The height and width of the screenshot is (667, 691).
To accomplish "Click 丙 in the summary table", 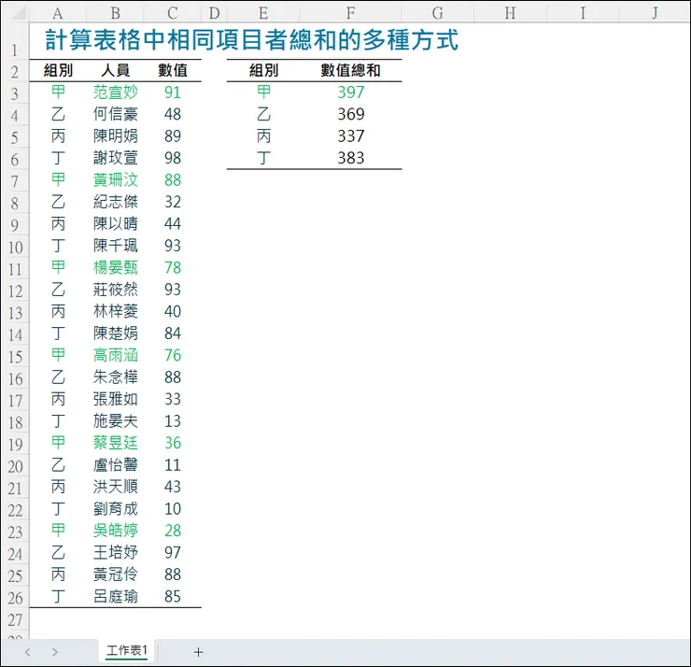I will click(x=263, y=136).
